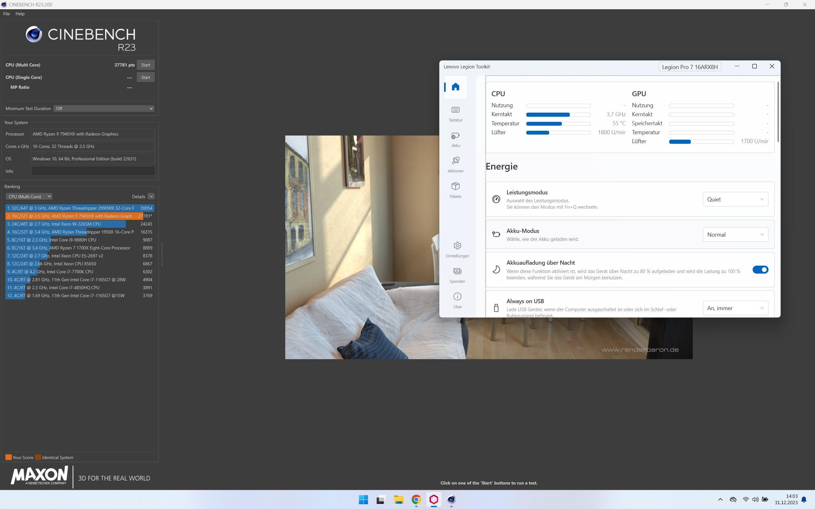Select ranking row Ryzen 9 7945HX
This screenshot has width=815, height=509.
point(80,216)
